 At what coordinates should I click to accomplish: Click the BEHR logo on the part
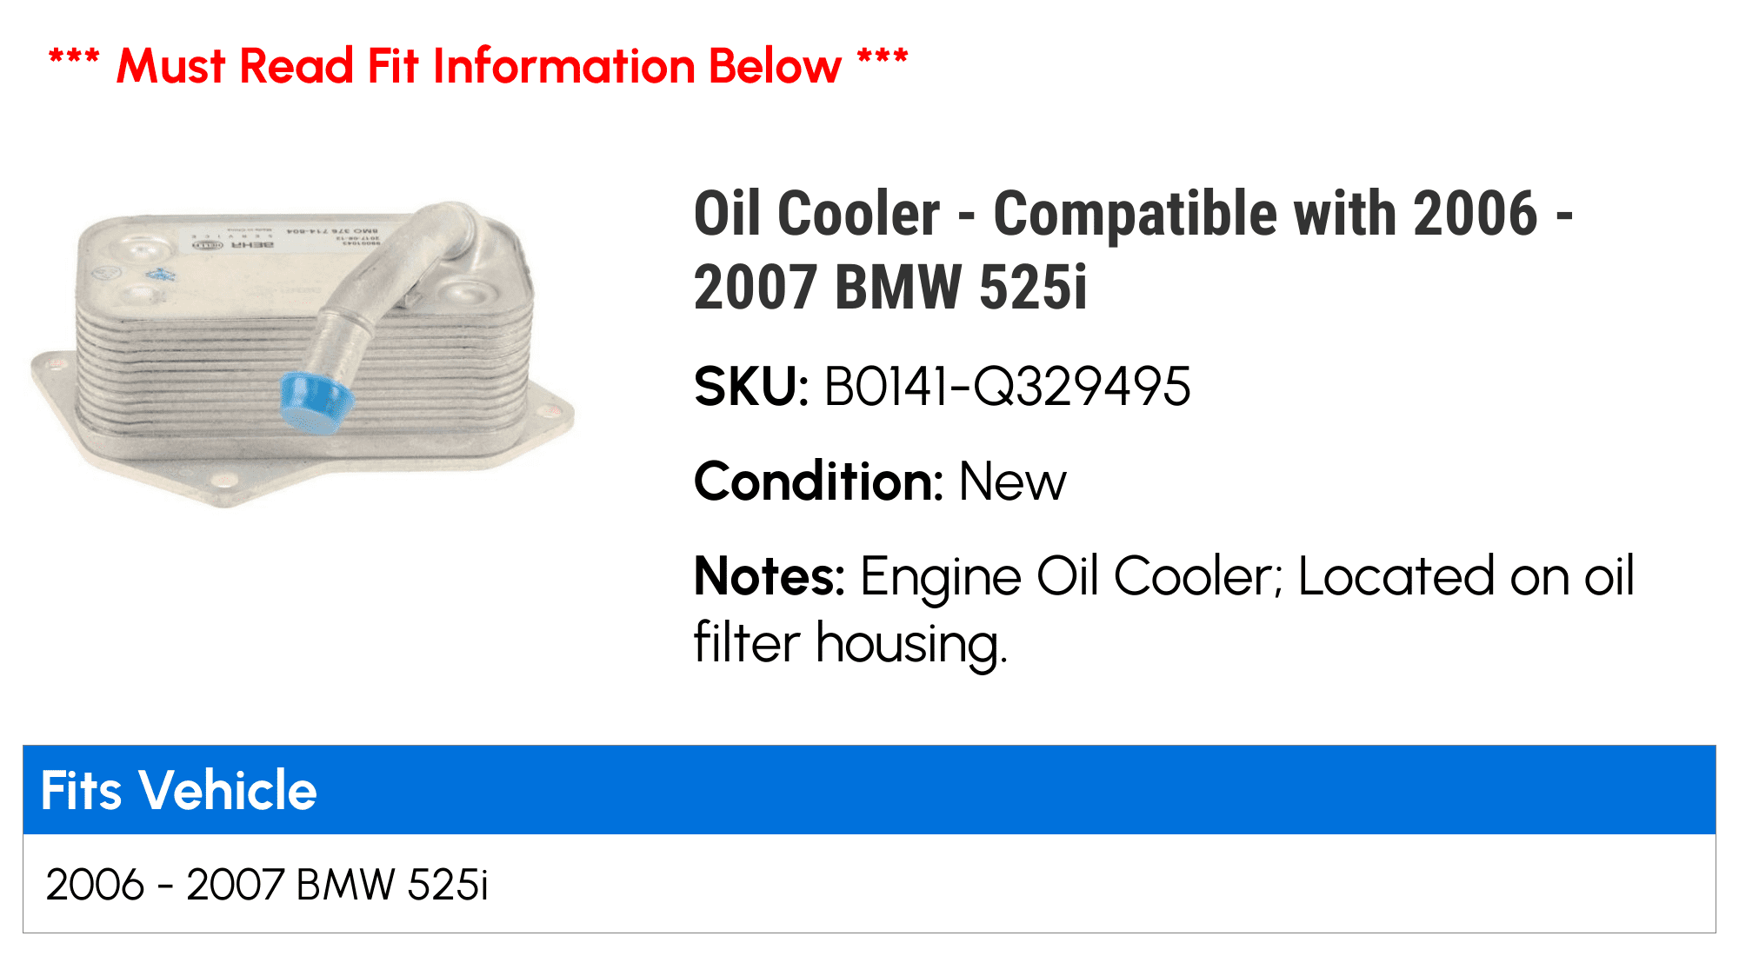pos(252,245)
